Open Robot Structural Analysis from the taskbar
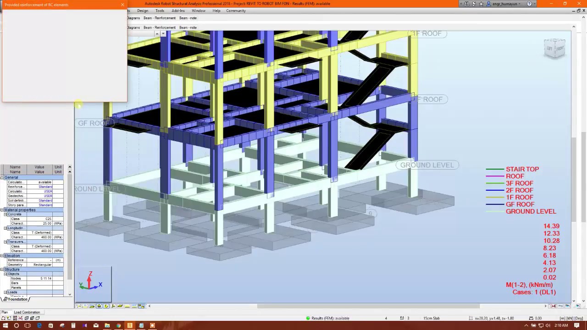The height and width of the screenshot is (330, 587). point(130,325)
